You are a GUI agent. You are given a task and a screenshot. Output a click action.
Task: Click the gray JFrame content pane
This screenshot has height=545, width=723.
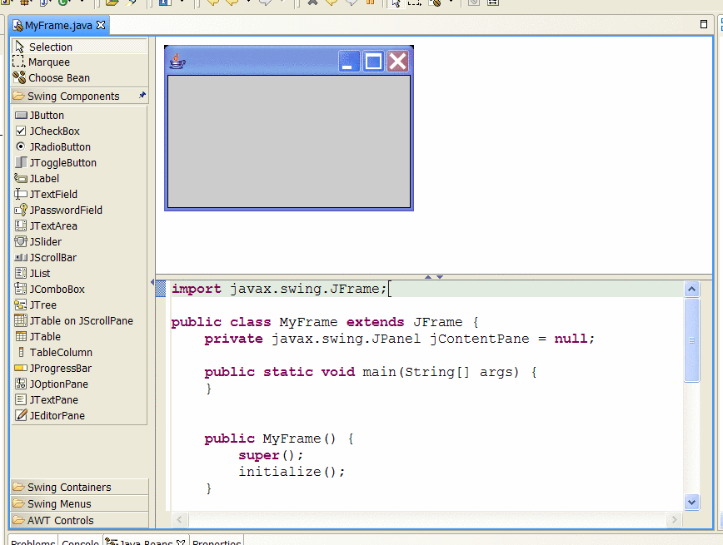[288, 141]
